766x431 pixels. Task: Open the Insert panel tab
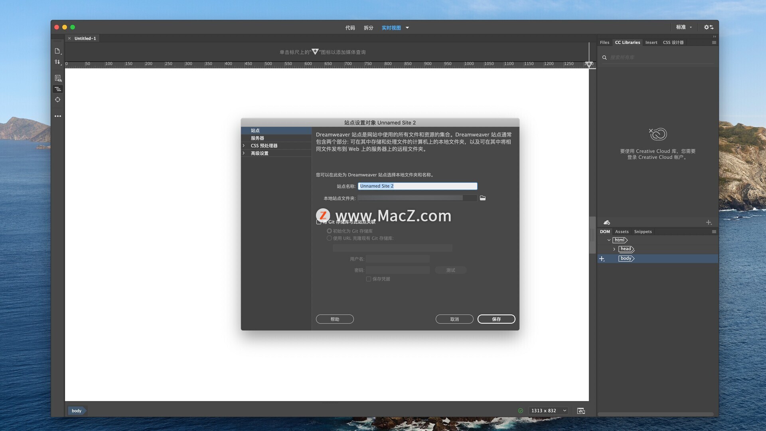[651, 42]
